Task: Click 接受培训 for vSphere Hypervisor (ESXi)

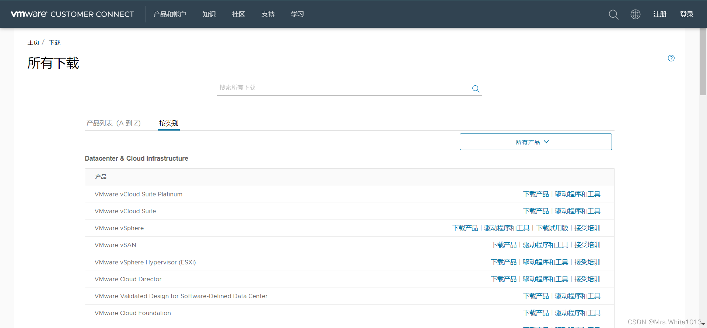Action: tap(588, 262)
